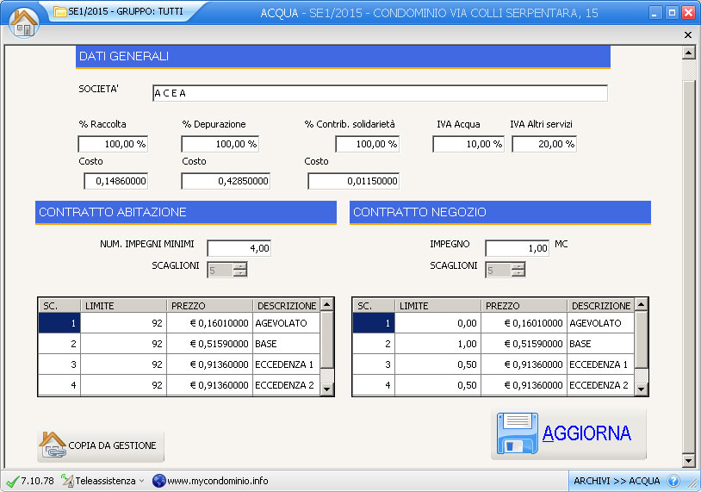The width and height of the screenshot is (701, 492).
Task: Click the SOCIETA' text field containing ACEA
Action: coord(379,93)
